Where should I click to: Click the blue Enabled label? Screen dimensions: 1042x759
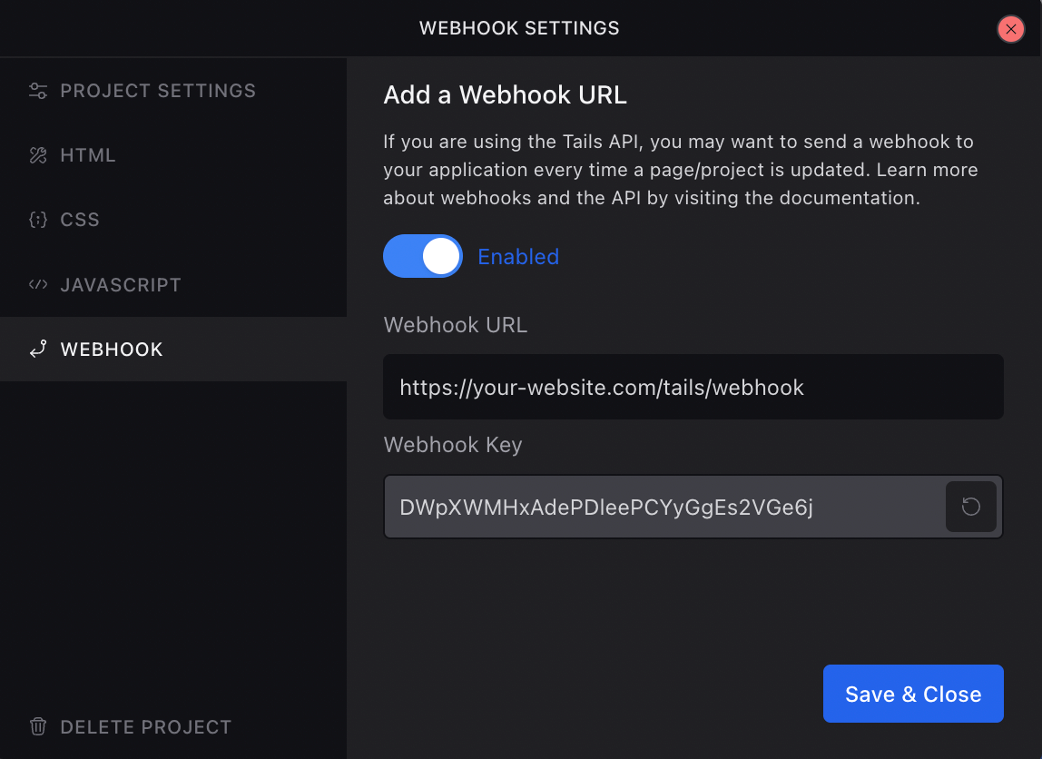point(518,257)
